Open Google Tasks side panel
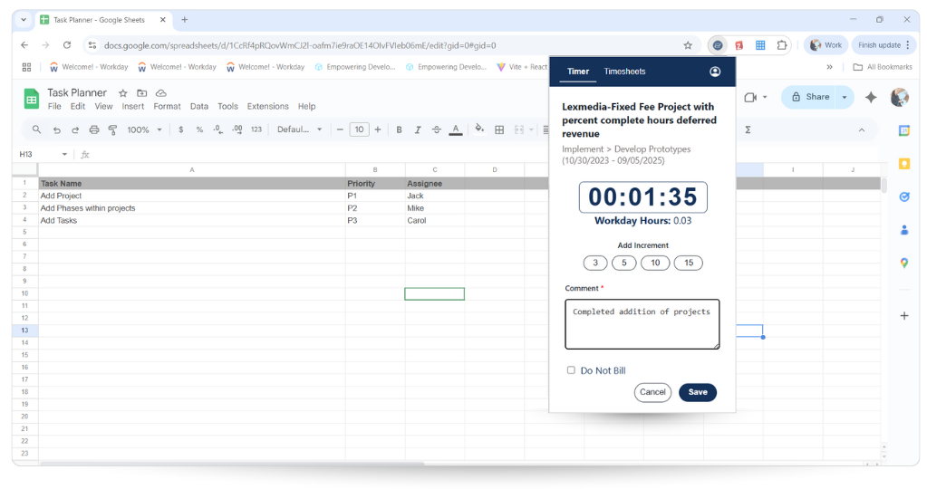927x489 pixels. pyautogui.click(x=904, y=197)
